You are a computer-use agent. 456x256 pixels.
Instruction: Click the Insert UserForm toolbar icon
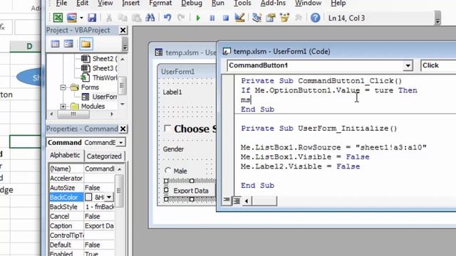(71, 18)
